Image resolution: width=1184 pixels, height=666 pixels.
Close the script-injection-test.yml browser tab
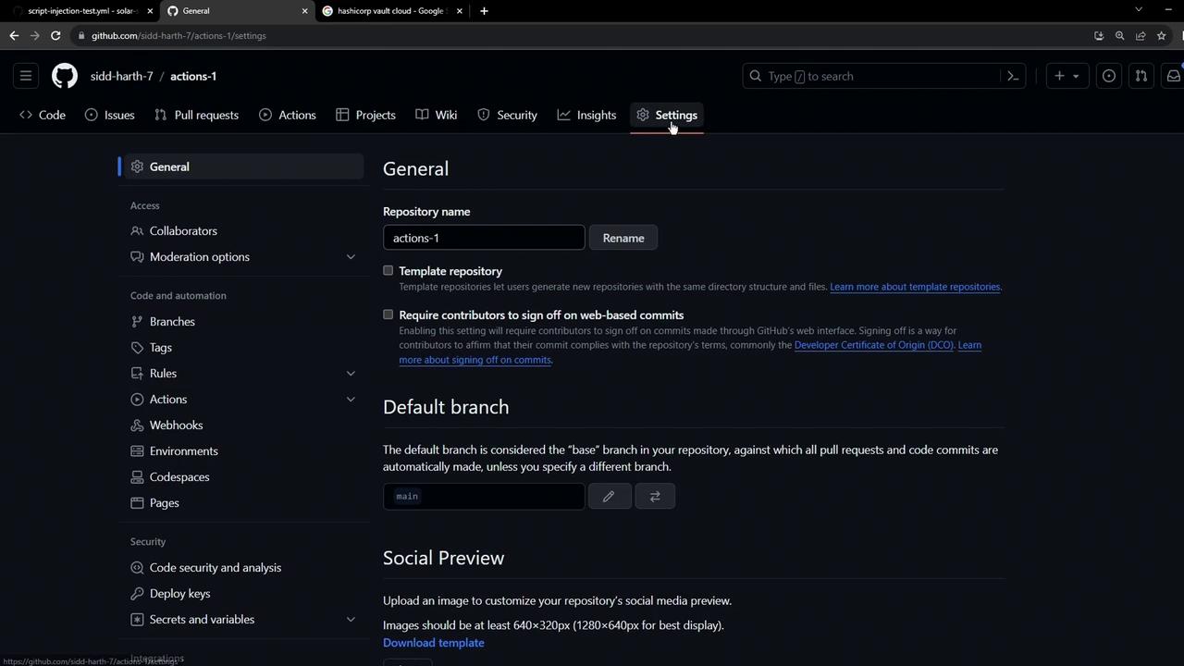150,11
